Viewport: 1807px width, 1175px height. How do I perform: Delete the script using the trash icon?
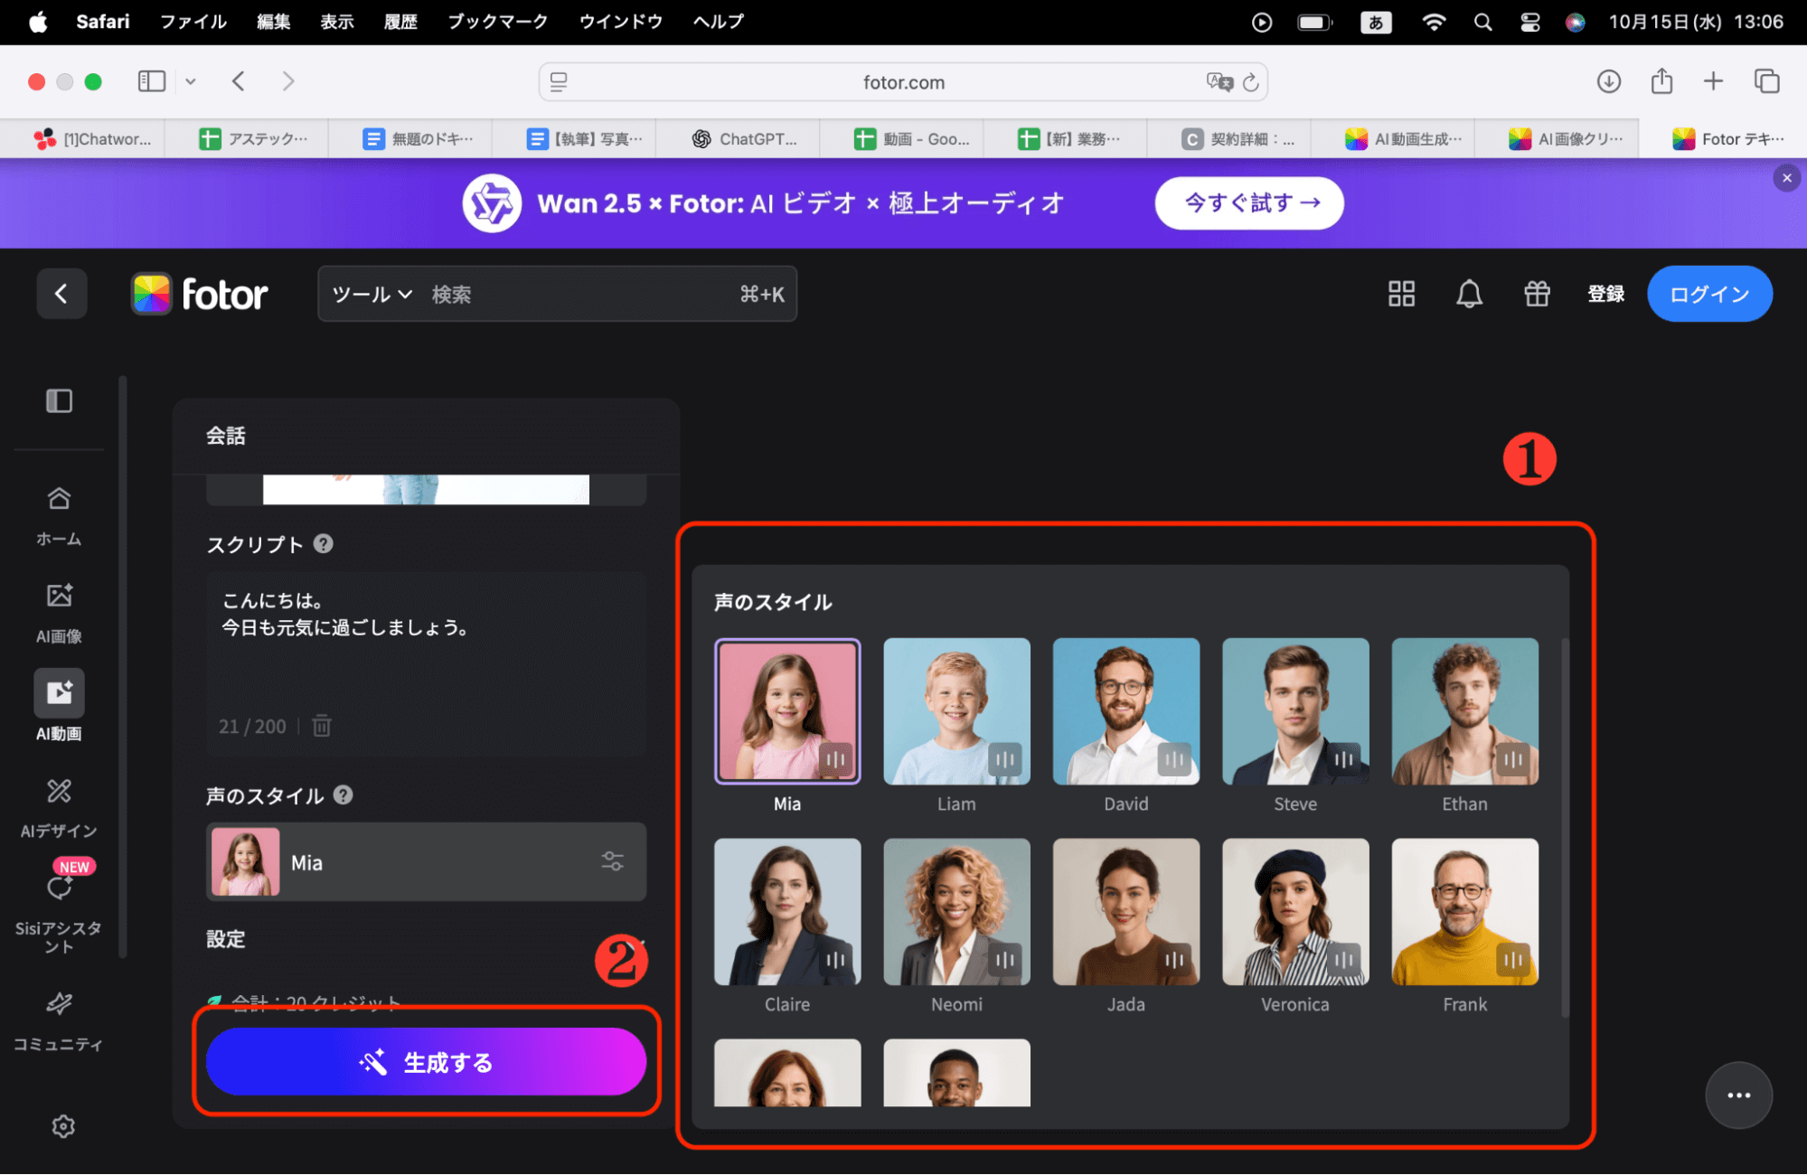pyautogui.click(x=321, y=726)
